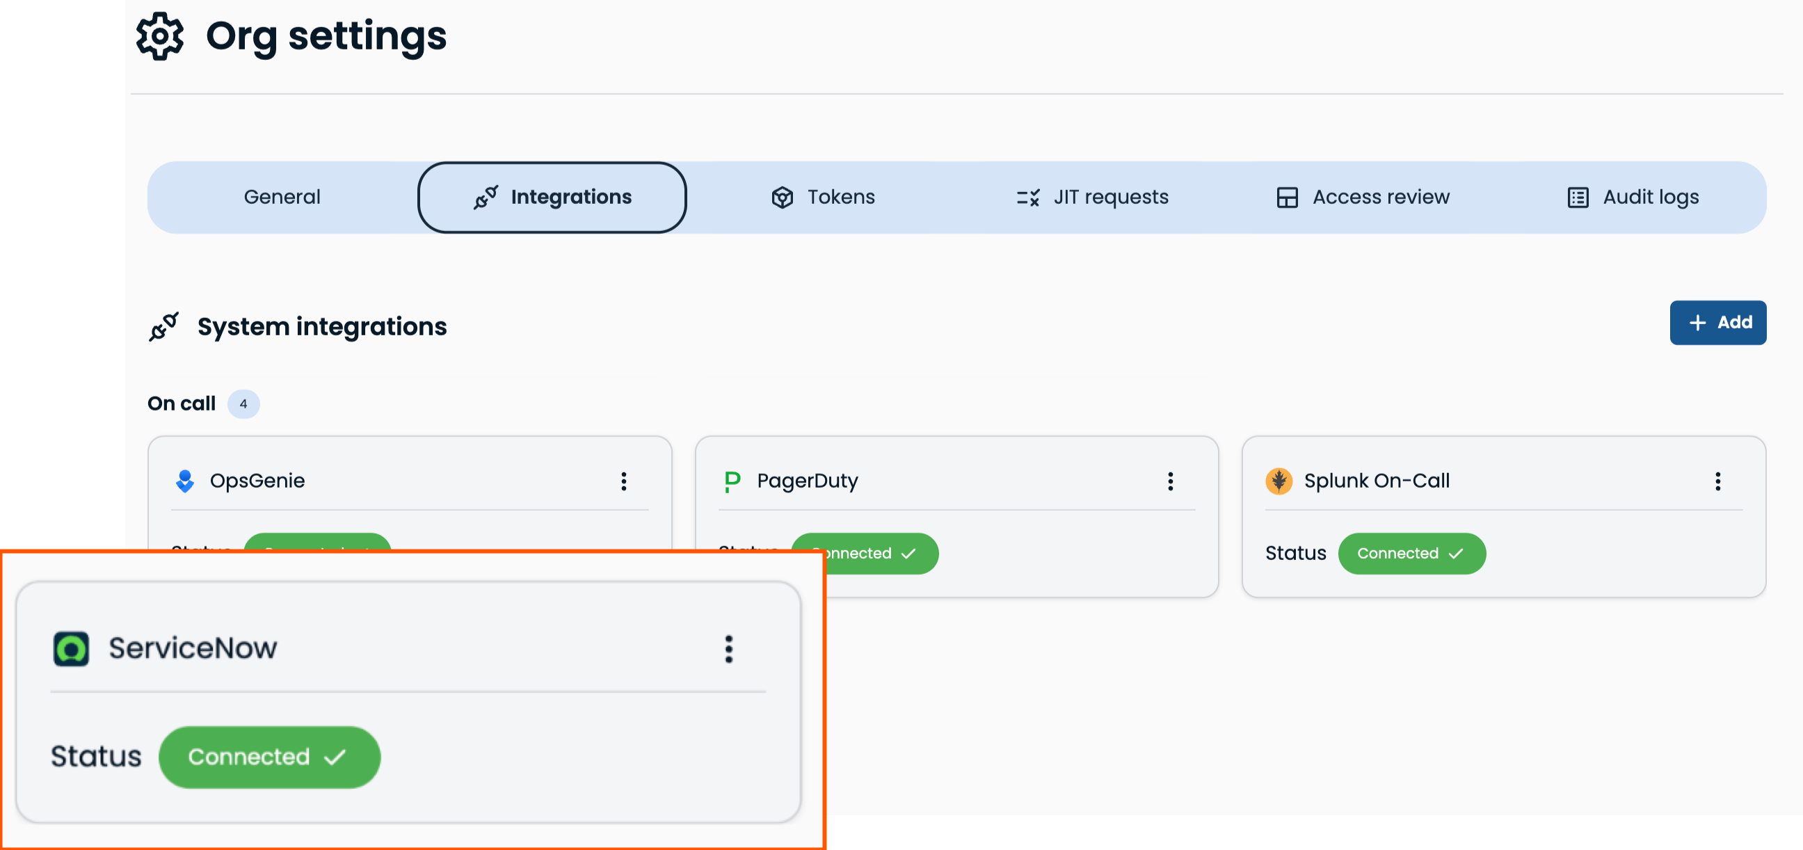Image resolution: width=1803 pixels, height=850 pixels.
Task: Click the System integrations plug icon
Action: (163, 326)
